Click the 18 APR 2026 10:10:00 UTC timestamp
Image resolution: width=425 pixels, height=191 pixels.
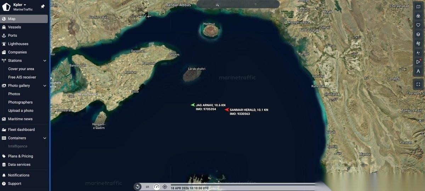tap(189, 188)
